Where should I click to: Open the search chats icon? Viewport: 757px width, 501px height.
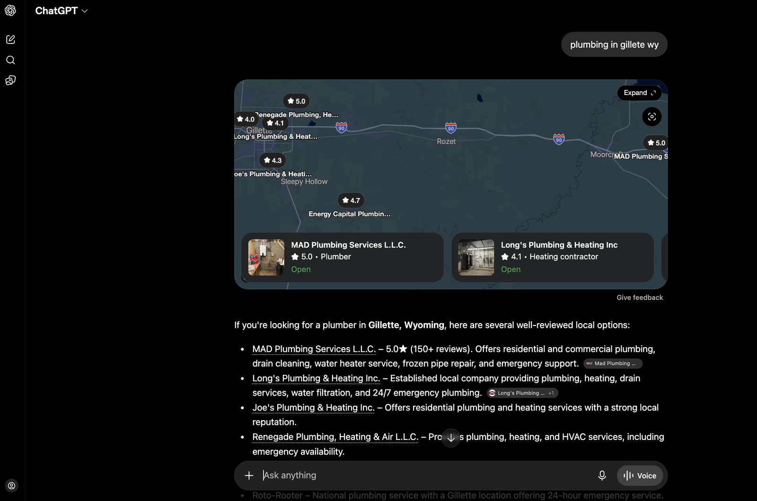click(x=10, y=60)
